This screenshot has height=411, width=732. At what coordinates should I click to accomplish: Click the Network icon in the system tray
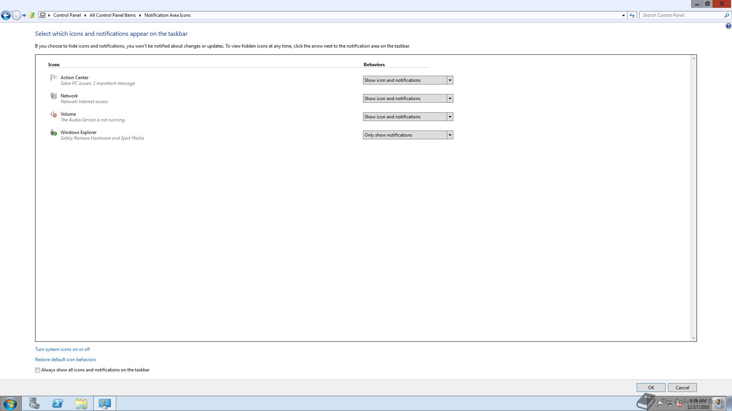(669, 404)
